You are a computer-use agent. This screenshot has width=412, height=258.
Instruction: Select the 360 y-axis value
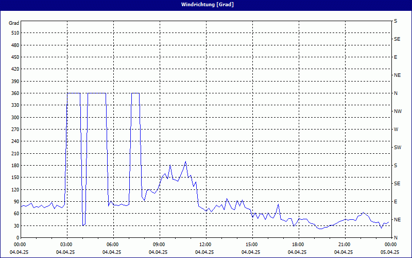pos(15,93)
